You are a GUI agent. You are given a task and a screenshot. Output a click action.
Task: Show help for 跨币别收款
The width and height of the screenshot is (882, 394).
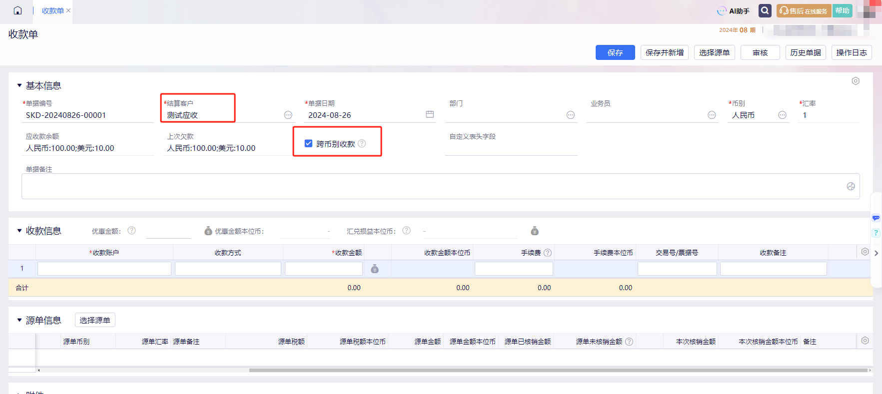click(362, 143)
